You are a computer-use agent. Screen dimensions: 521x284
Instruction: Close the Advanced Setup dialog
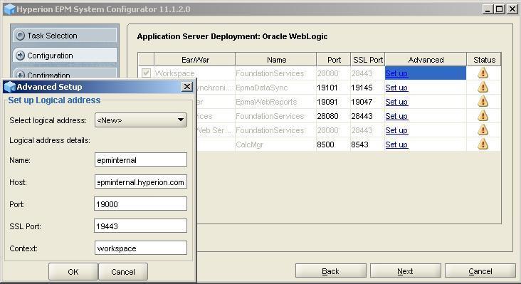pyautogui.click(x=187, y=87)
